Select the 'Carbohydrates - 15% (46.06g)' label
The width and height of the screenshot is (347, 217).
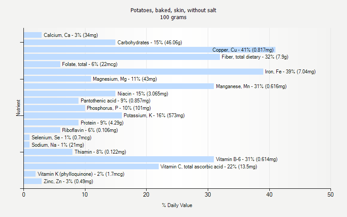[150, 42]
